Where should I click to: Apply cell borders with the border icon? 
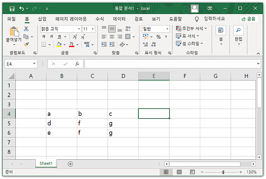pyautogui.click(x=44, y=45)
